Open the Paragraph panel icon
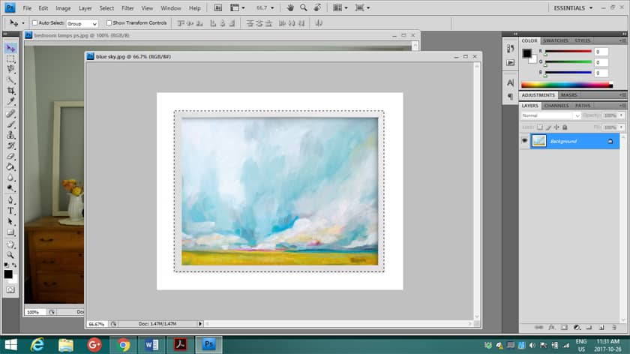The image size is (630, 354). (510, 97)
